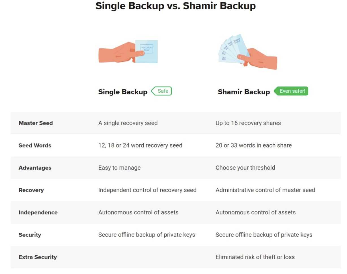
Task: Click 'Administrative control of master seed' text
Action: click(x=265, y=190)
